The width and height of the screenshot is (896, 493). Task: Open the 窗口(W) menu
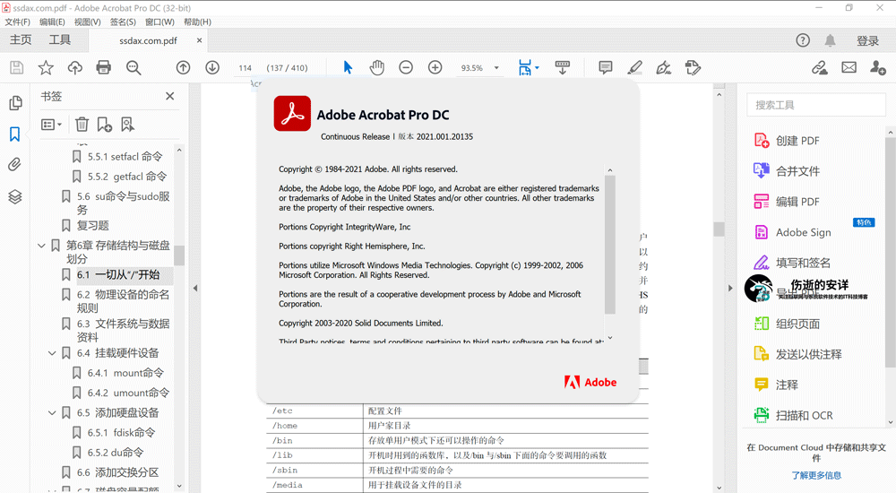pyautogui.click(x=159, y=22)
